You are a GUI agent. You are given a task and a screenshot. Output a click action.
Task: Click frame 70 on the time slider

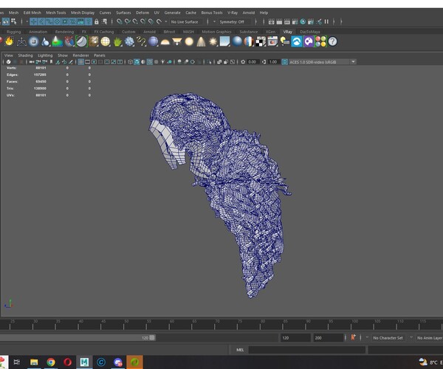(215, 325)
